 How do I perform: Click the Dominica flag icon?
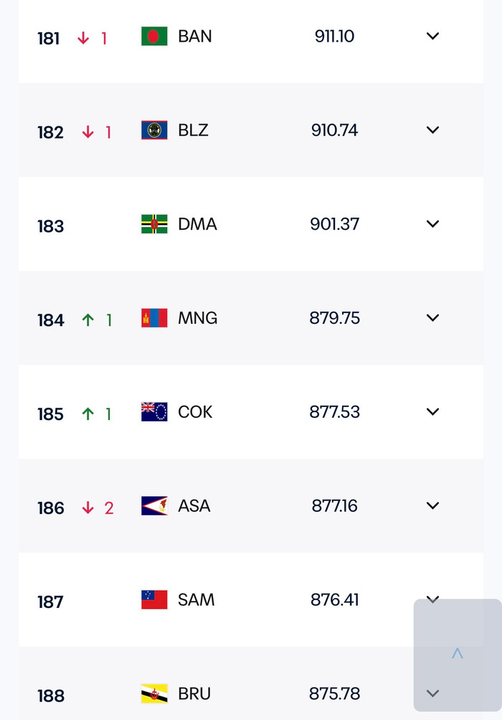click(x=154, y=225)
